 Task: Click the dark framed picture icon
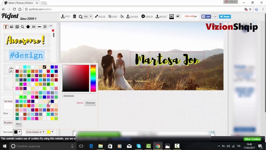click(172, 17)
